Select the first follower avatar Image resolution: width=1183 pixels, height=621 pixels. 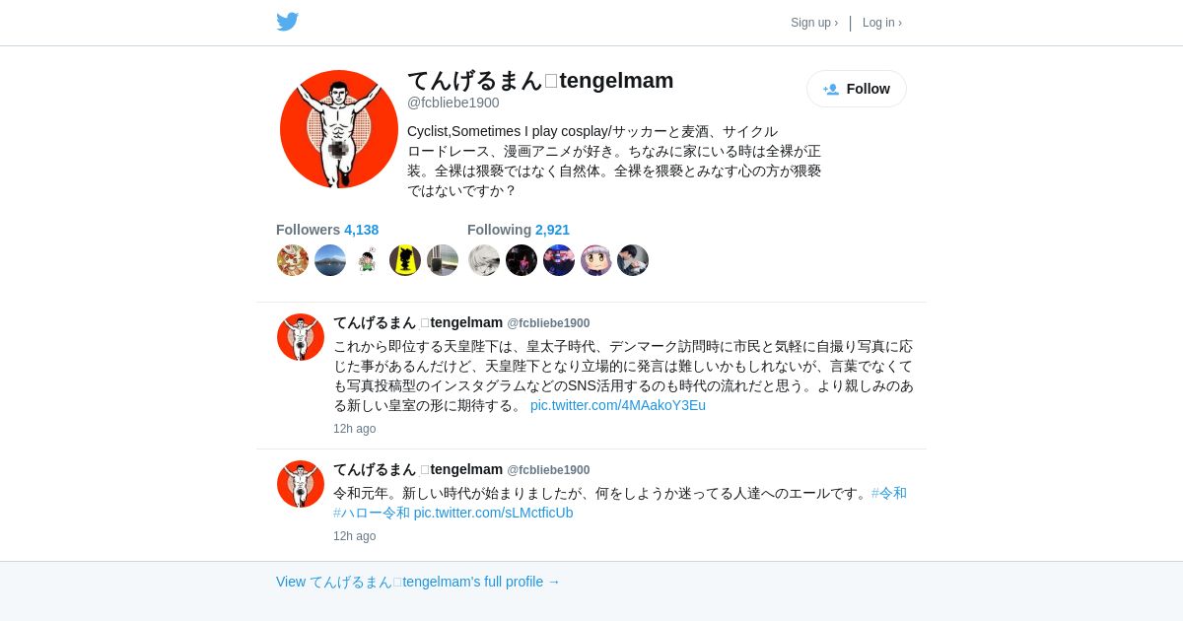(x=293, y=260)
